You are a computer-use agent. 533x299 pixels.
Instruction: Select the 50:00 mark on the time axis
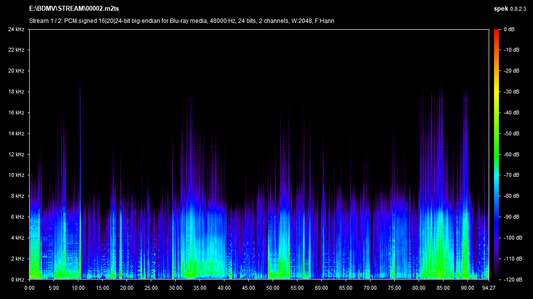[x=273, y=287]
